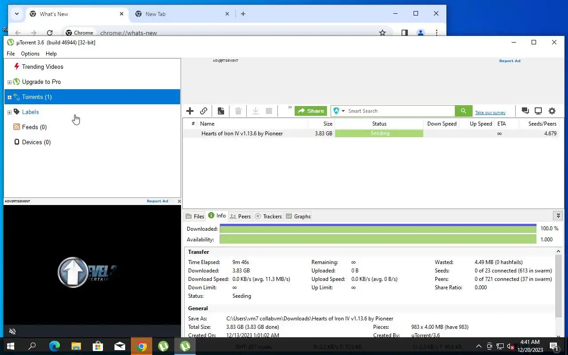Bookmark the page with the Chrome star icon

[x=383, y=33]
